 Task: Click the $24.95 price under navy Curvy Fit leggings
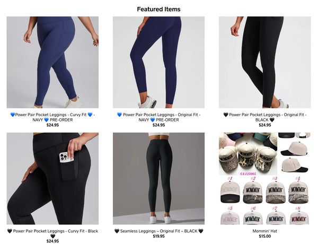pyautogui.click(x=52, y=125)
